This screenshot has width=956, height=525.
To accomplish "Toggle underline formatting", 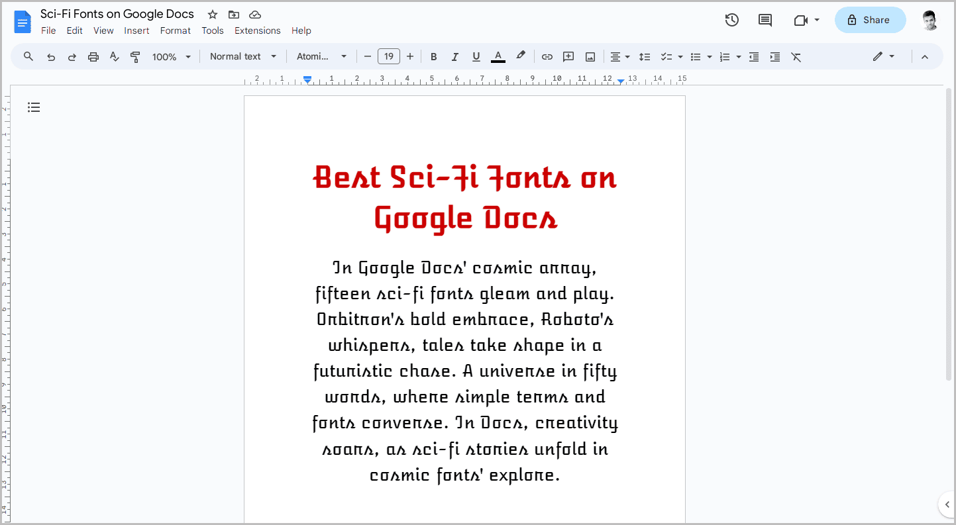I will point(476,56).
